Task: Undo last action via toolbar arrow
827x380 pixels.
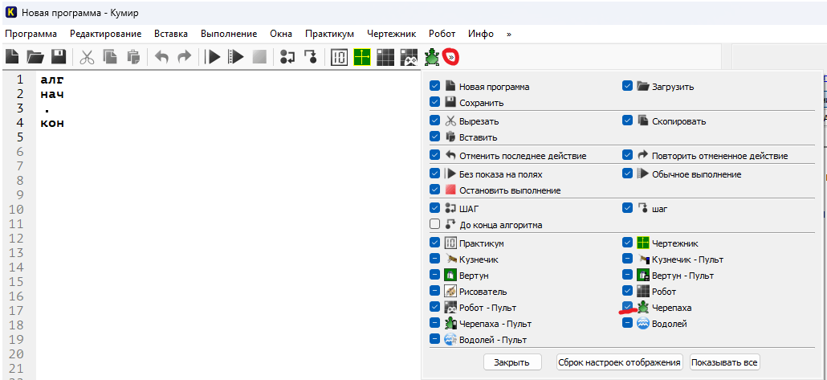Action: 161,57
